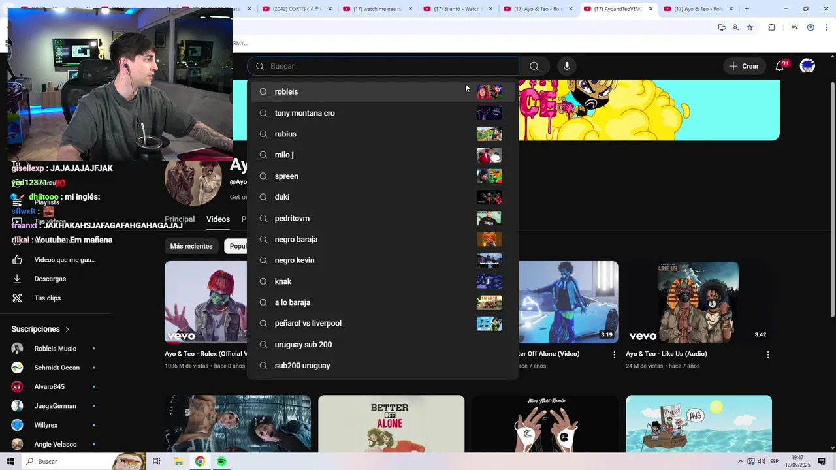Open the Angie Velasco subscription
The height and width of the screenshot is (470, 836).
(x=56, y=444)
